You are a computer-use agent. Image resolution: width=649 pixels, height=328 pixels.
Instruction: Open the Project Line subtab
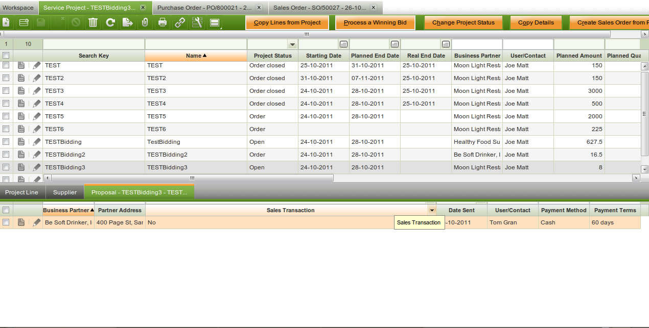(x=22, y=192)
